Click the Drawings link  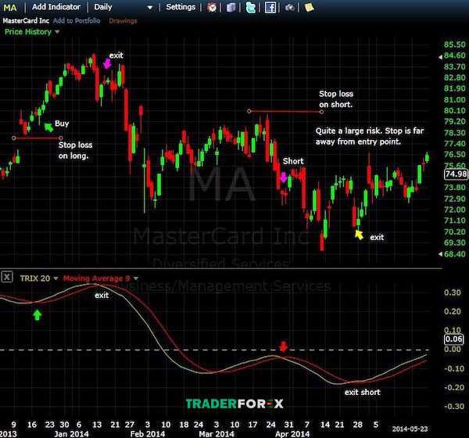pyautogui.click(x=123, y=20)
